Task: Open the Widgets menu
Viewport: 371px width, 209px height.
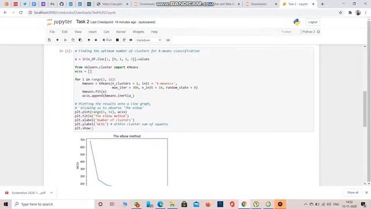Action: pos(138,32)
